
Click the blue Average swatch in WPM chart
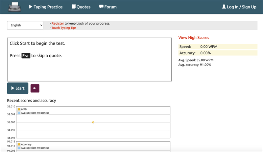coord(19,113)
